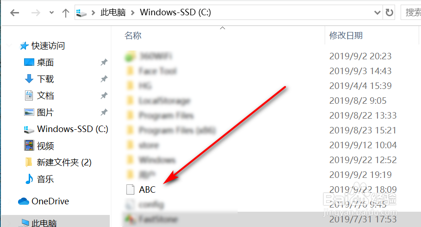Select OneDrive in navigation pane
This screenshot has height=227, width=421.
tap(50, 201)
